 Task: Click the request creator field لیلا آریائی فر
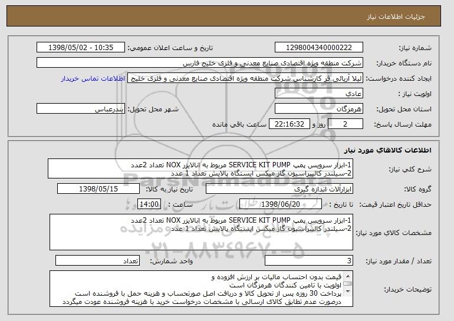(245, 78)
